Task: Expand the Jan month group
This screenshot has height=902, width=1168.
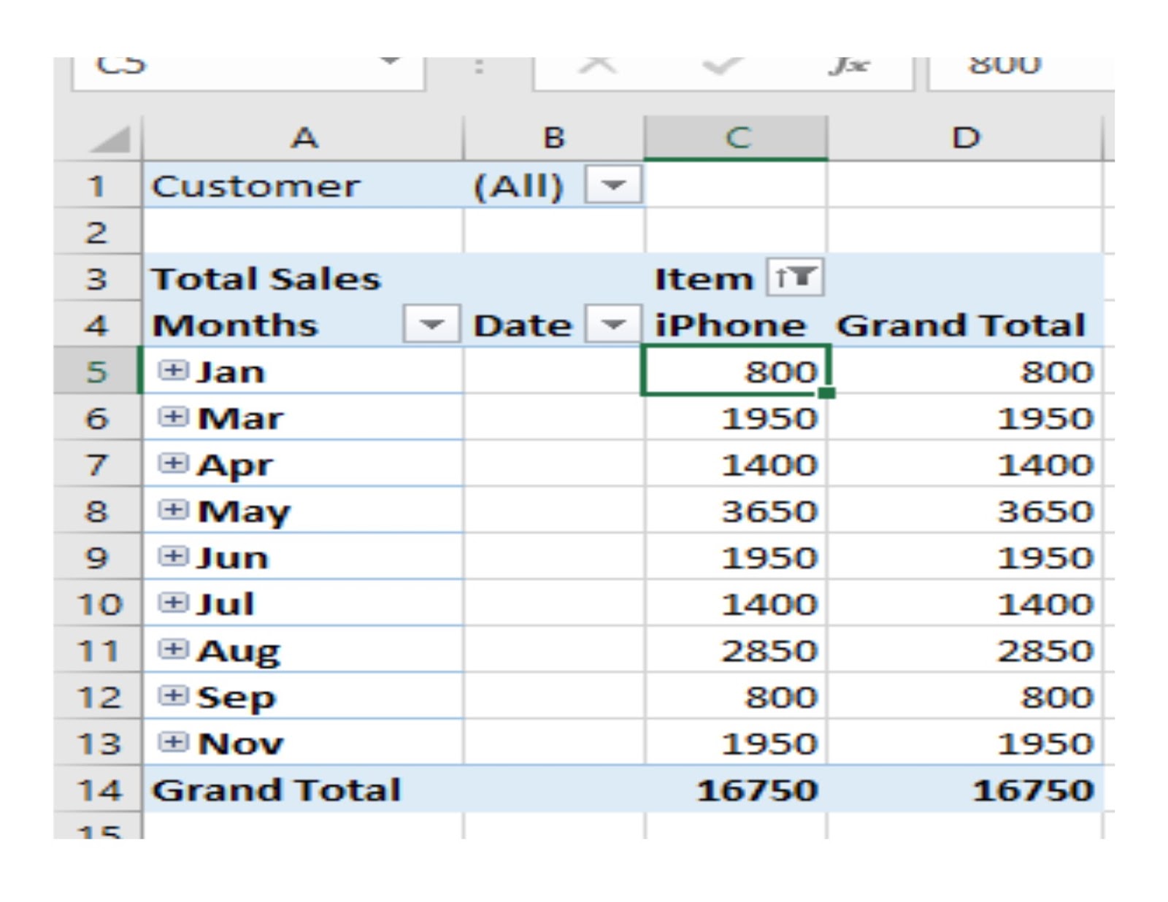Action: coord(172,371)
